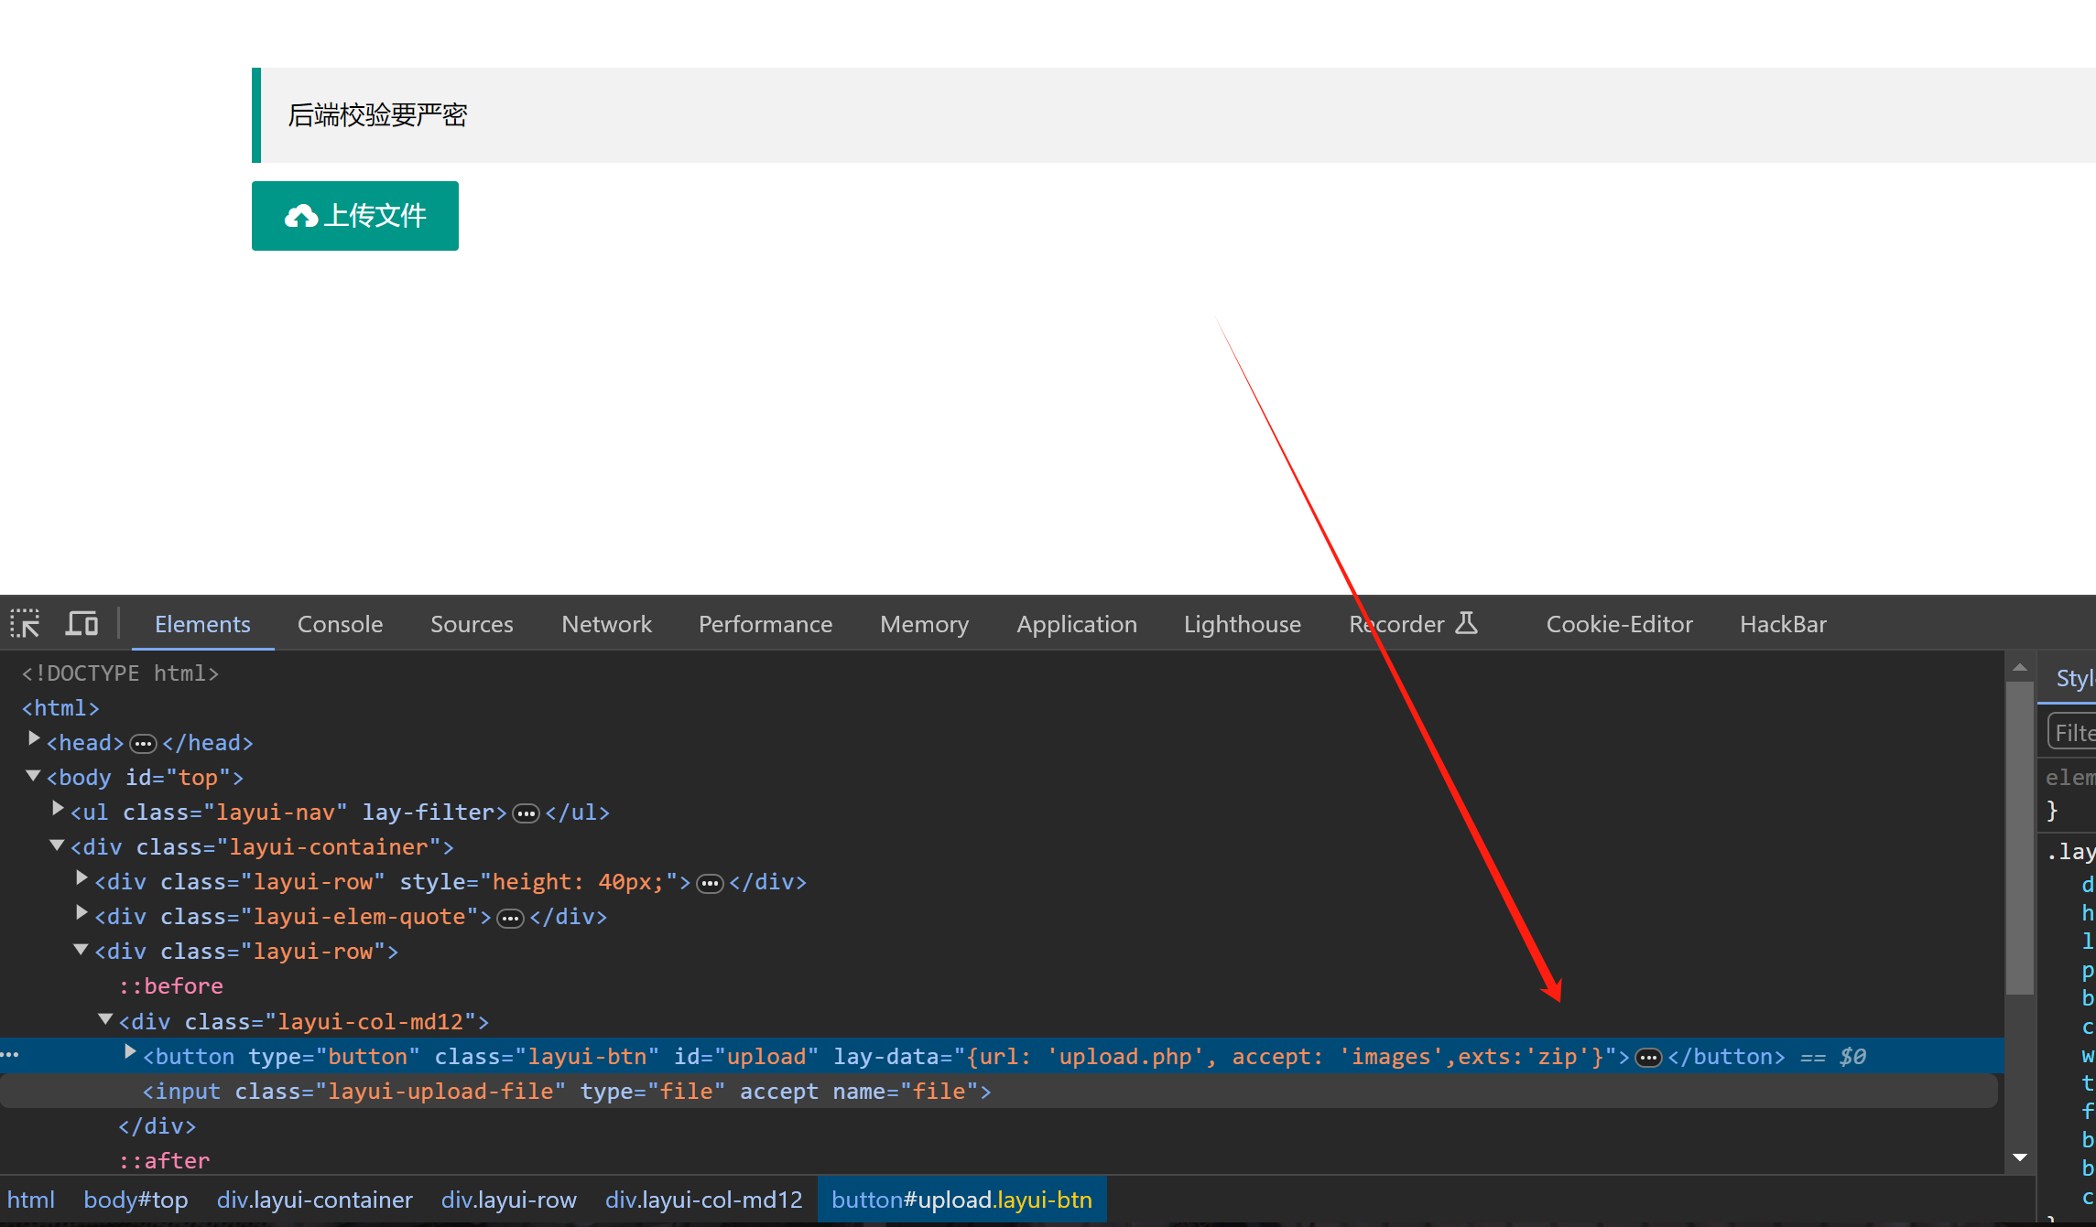2096x1227 pixels.
Task: Click button#upload.layui-btn breadcrumb
Action: tap(961, 1200)
